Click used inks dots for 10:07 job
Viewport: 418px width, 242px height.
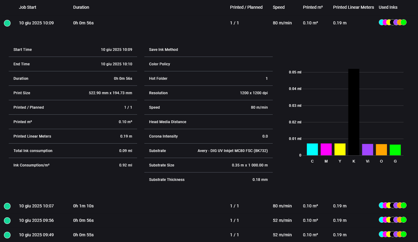click(x=392, y=205)
